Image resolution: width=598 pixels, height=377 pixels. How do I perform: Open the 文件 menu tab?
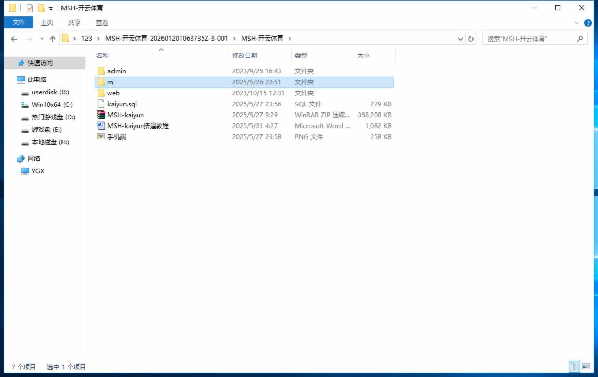[19, 22]
